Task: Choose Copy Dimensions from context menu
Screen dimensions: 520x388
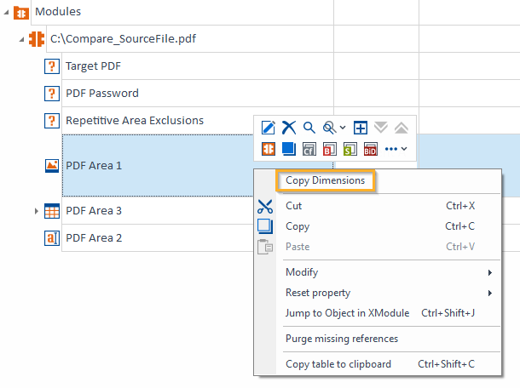Action: 326,180
